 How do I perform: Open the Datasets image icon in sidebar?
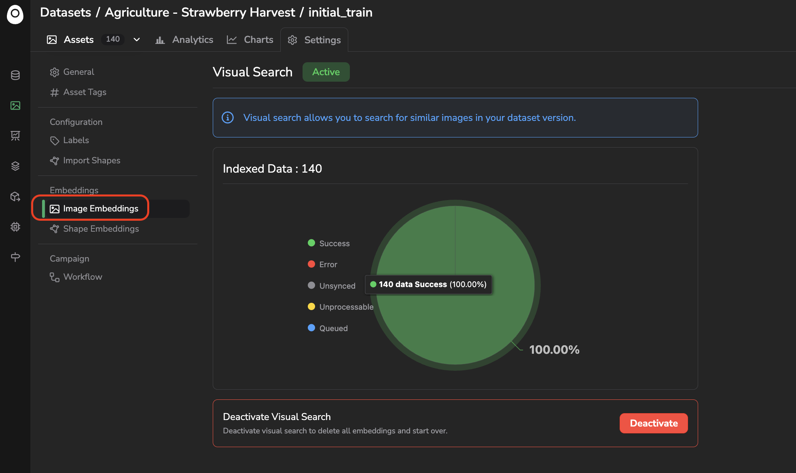click(15, 106)
